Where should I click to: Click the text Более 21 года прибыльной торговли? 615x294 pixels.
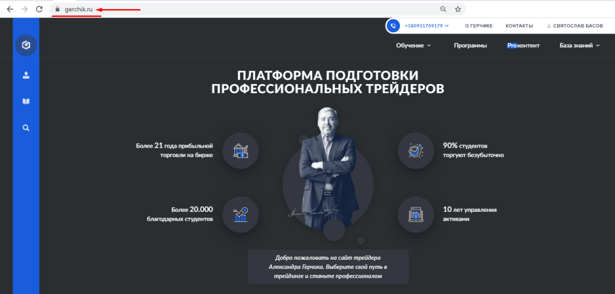pos(175,150)
